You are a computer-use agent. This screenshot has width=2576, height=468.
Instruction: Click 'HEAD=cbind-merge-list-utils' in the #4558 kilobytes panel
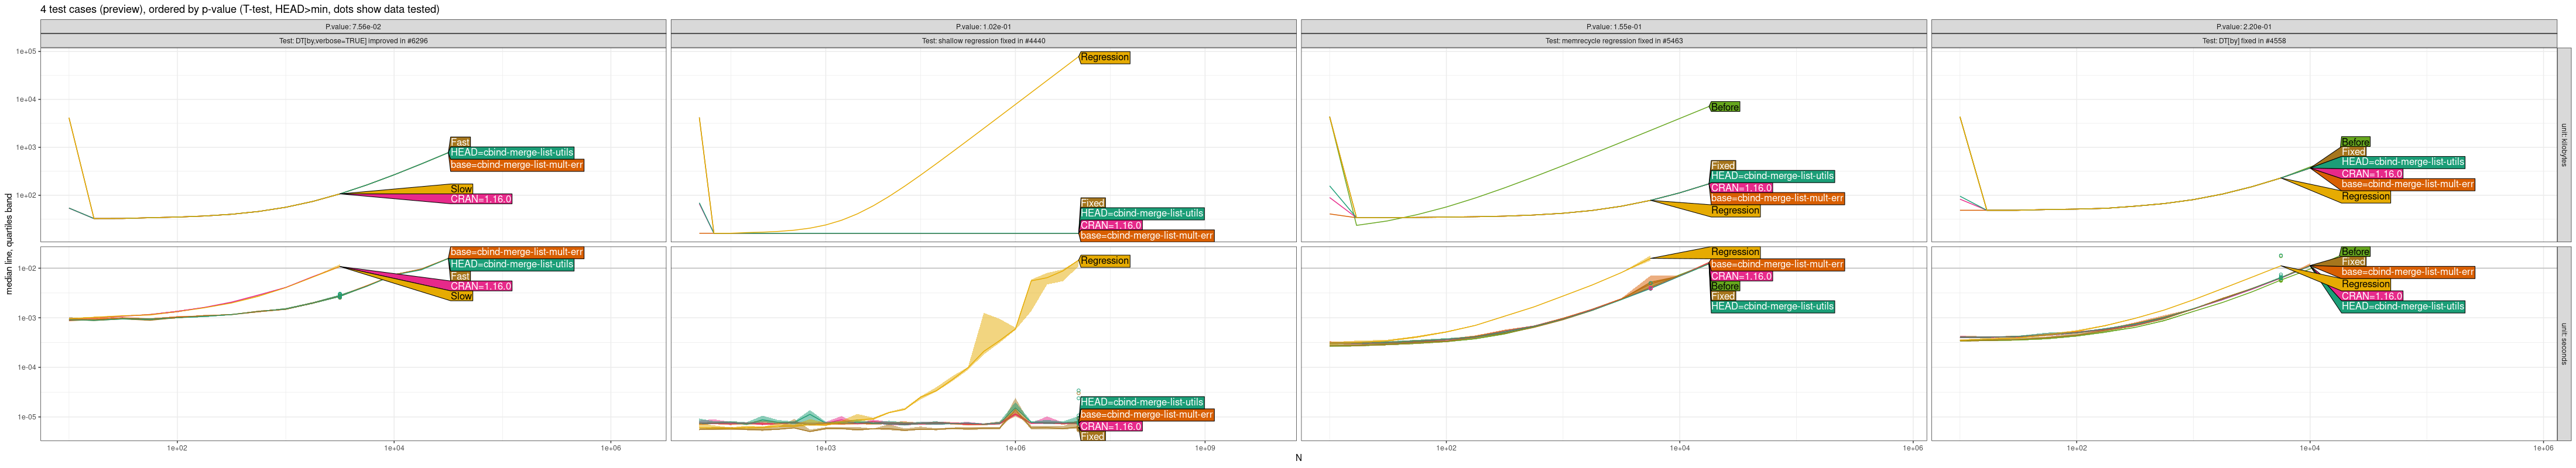(x=2402, y=162)
